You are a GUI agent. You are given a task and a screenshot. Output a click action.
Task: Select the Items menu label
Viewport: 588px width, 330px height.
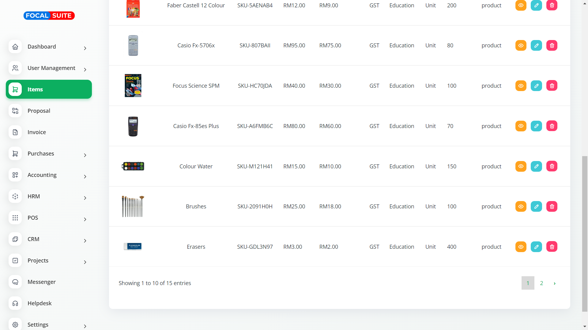coord(35,90)
